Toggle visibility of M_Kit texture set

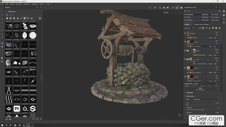185,17
